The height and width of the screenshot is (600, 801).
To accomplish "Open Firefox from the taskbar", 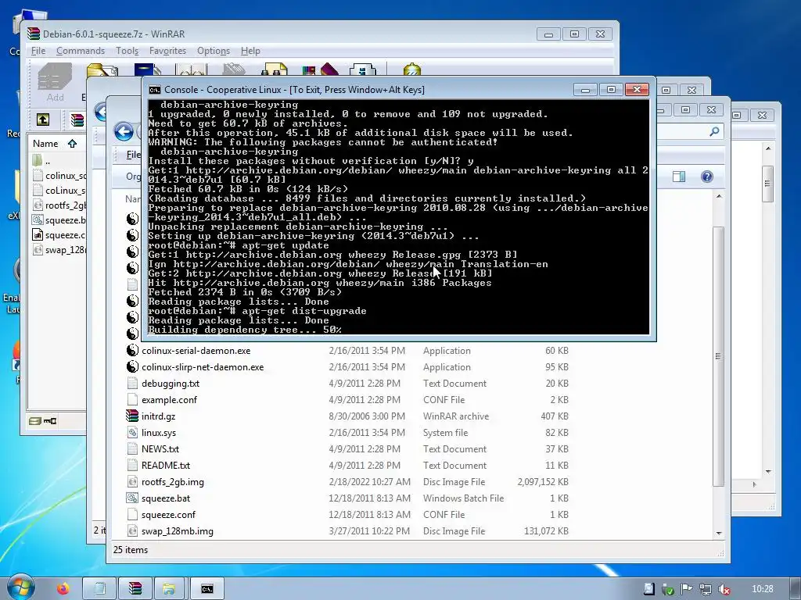I will click(63, 589).
